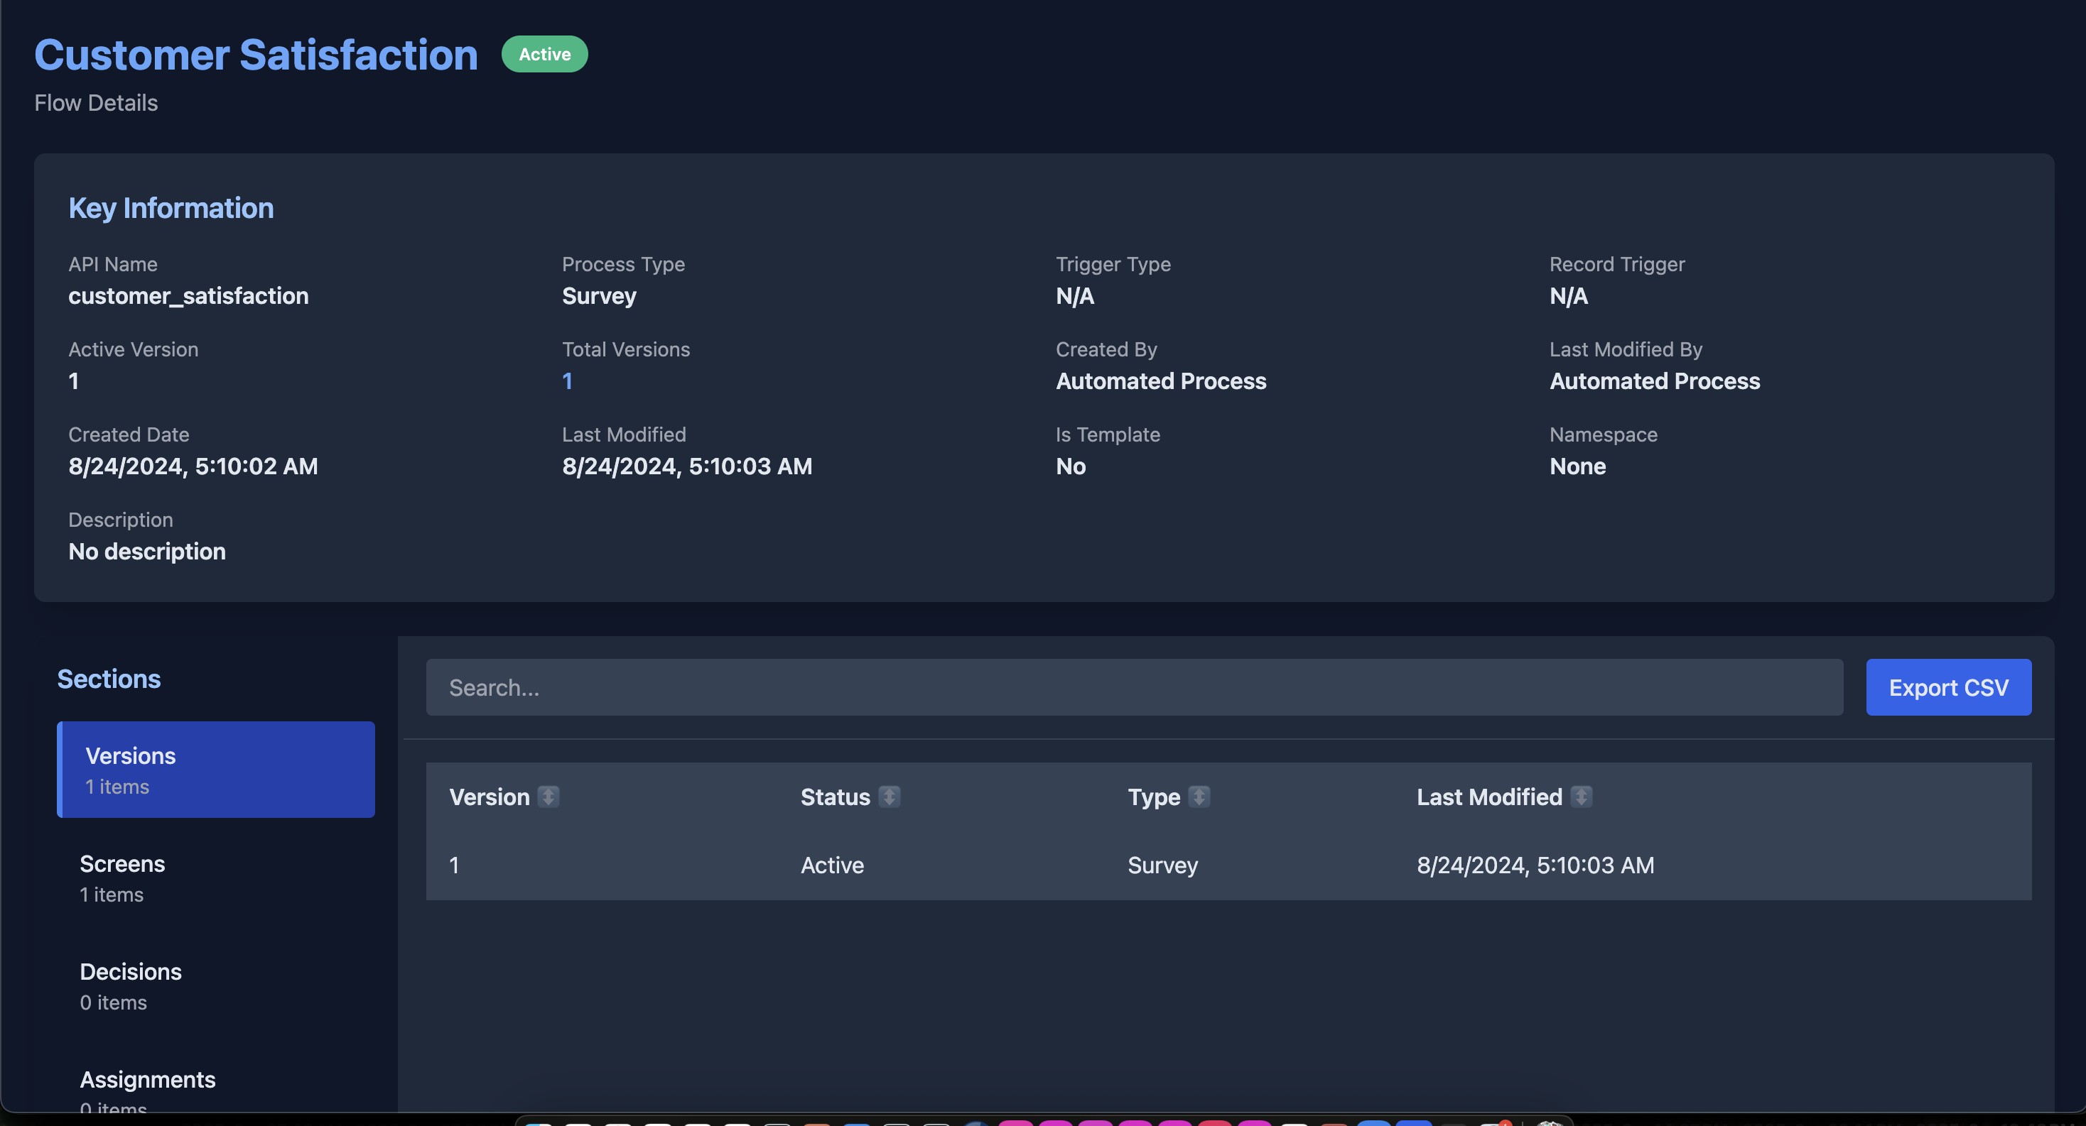Screen dimensions: 2086x1126
Task: Click the green Active status badge
Action: tap(544, 54)
